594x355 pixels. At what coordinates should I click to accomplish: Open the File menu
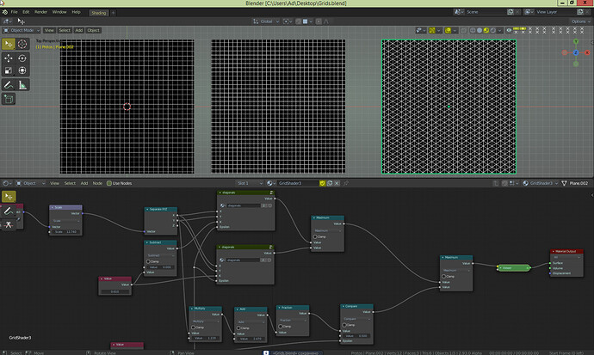pos(14,12)
